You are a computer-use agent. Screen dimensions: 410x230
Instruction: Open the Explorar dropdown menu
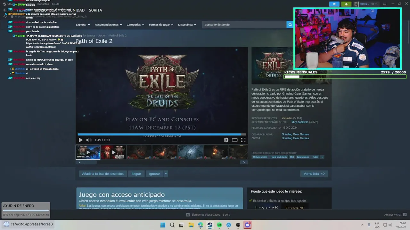pyautogui.click(x=83, y=25)
